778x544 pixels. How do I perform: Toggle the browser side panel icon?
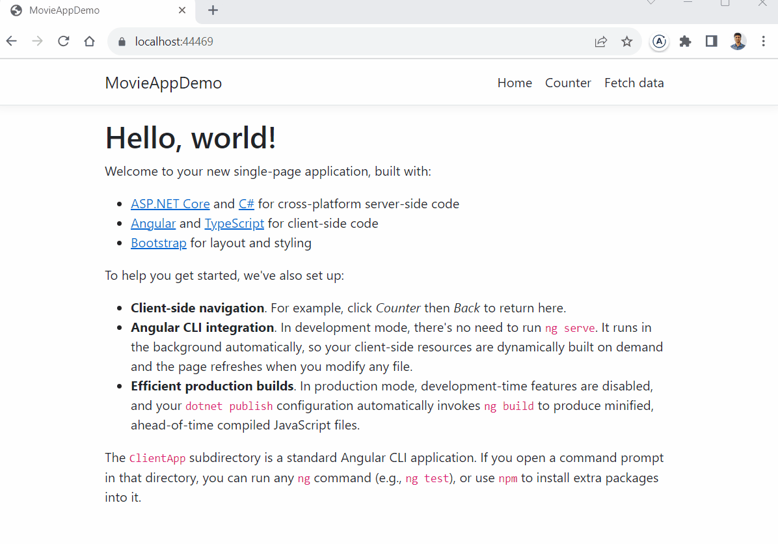click(711, 42)
